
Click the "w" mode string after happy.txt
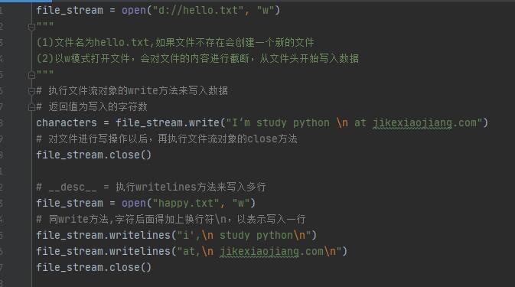pos(241,204)
